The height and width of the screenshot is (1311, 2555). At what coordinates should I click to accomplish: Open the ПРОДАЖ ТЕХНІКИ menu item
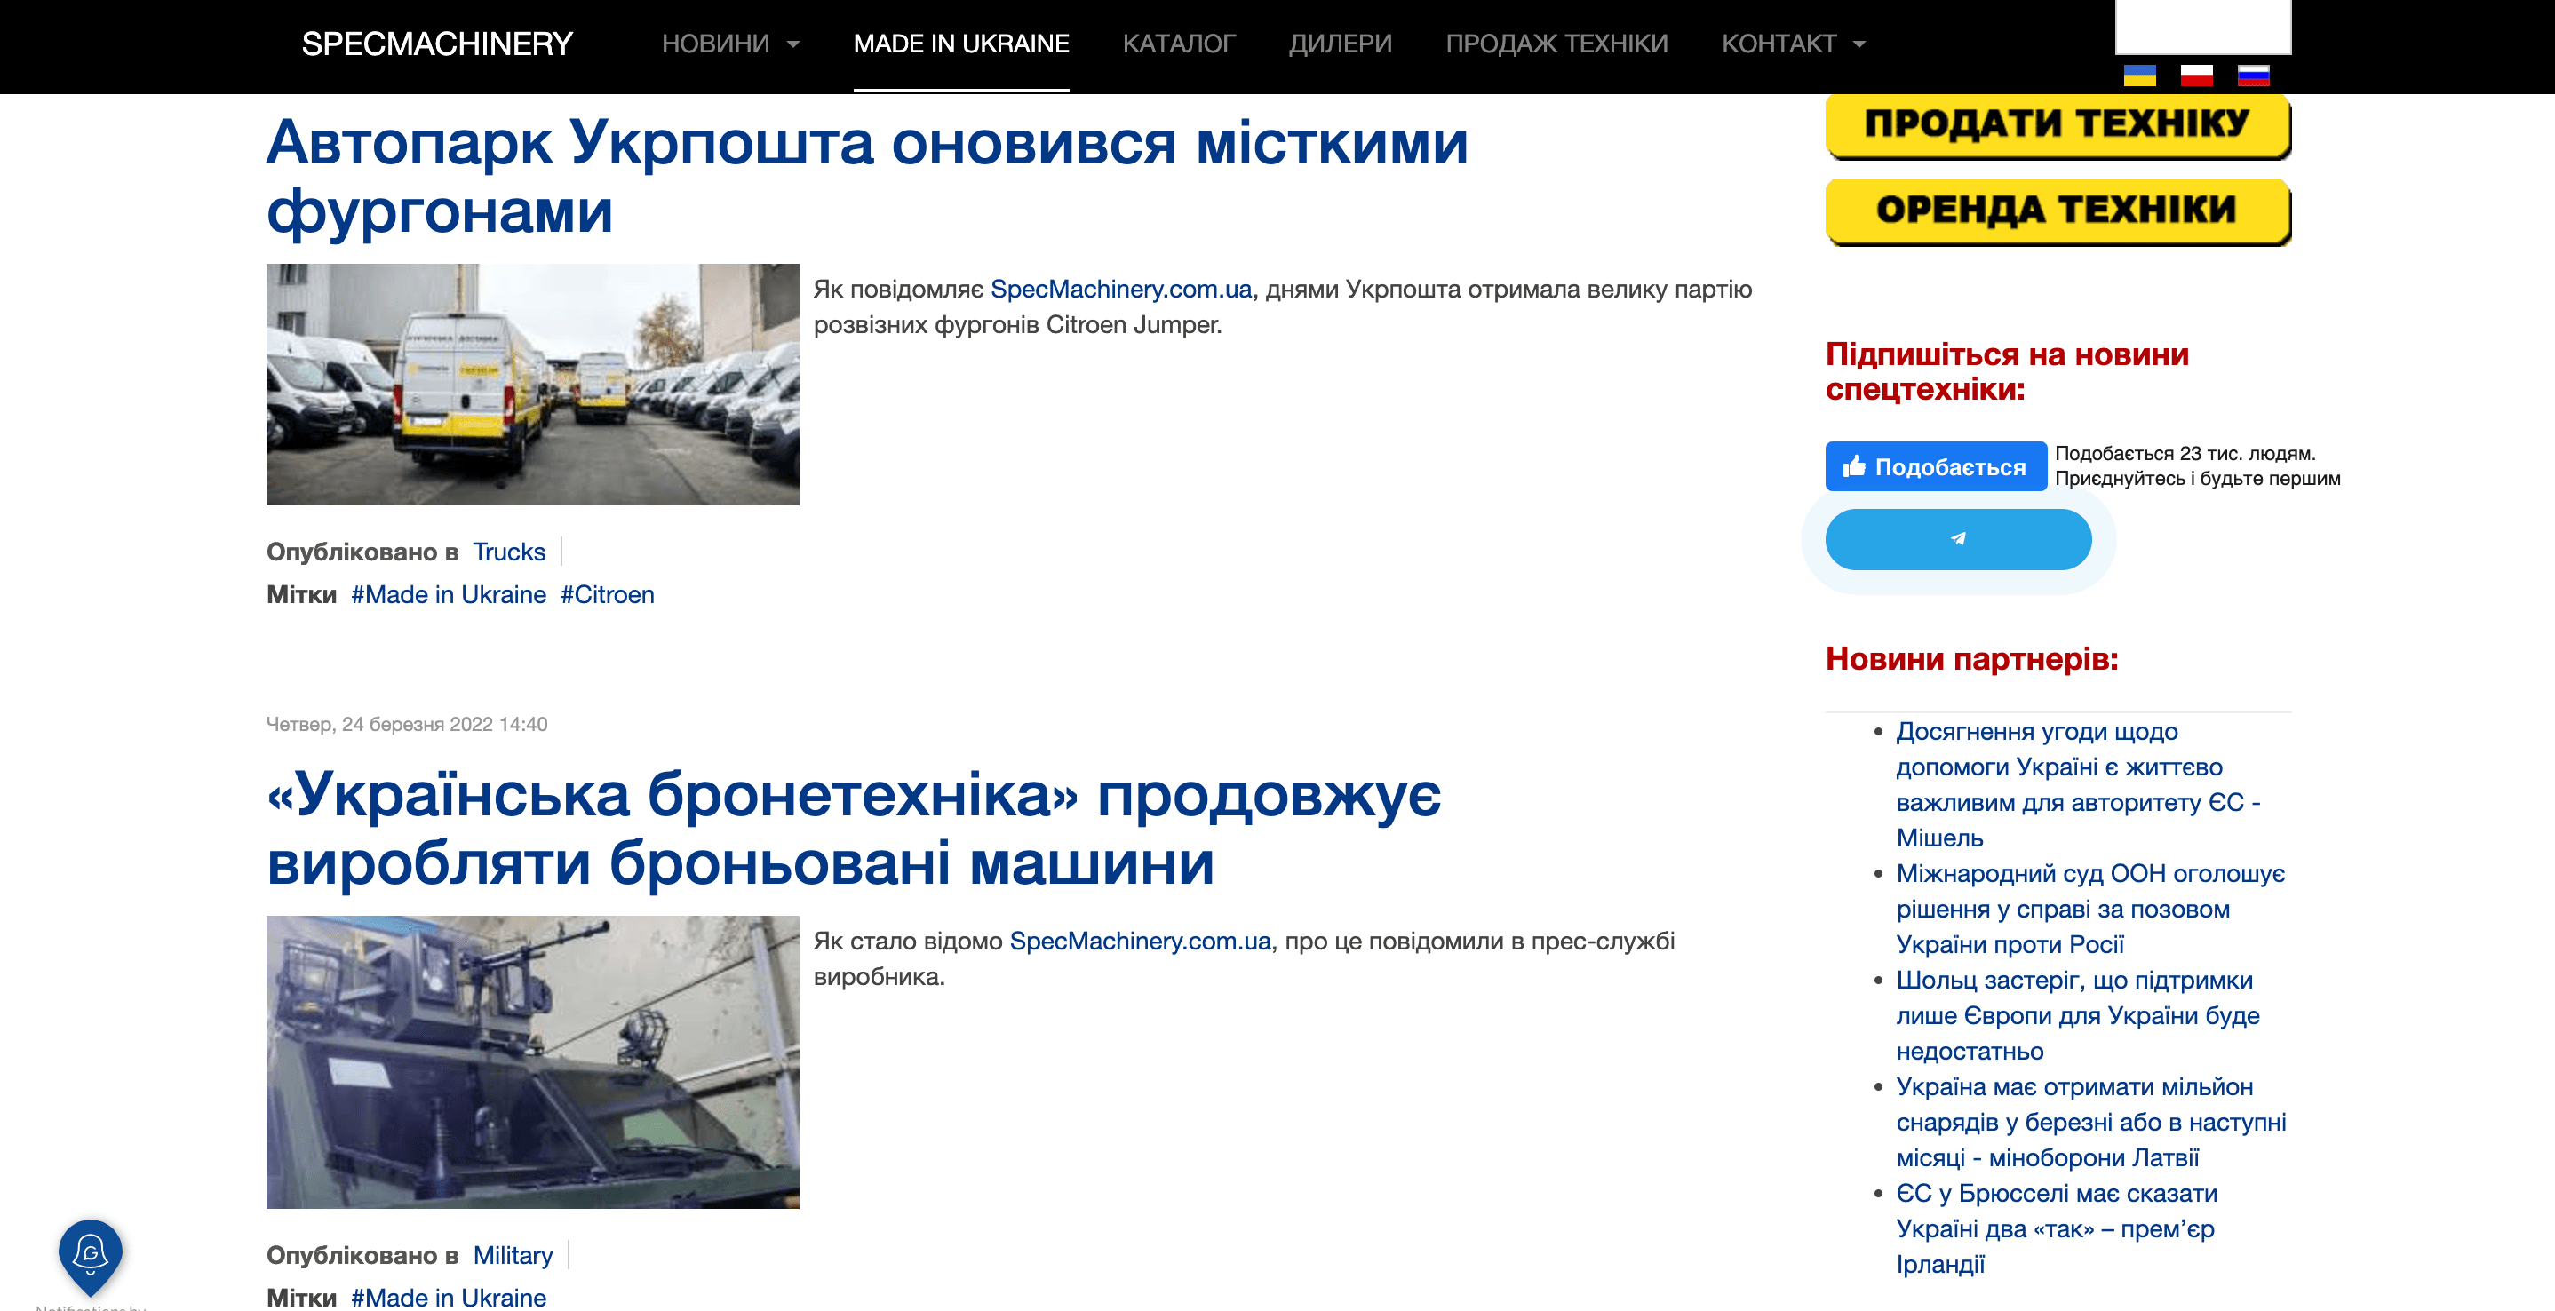[x=1556, y=44]
